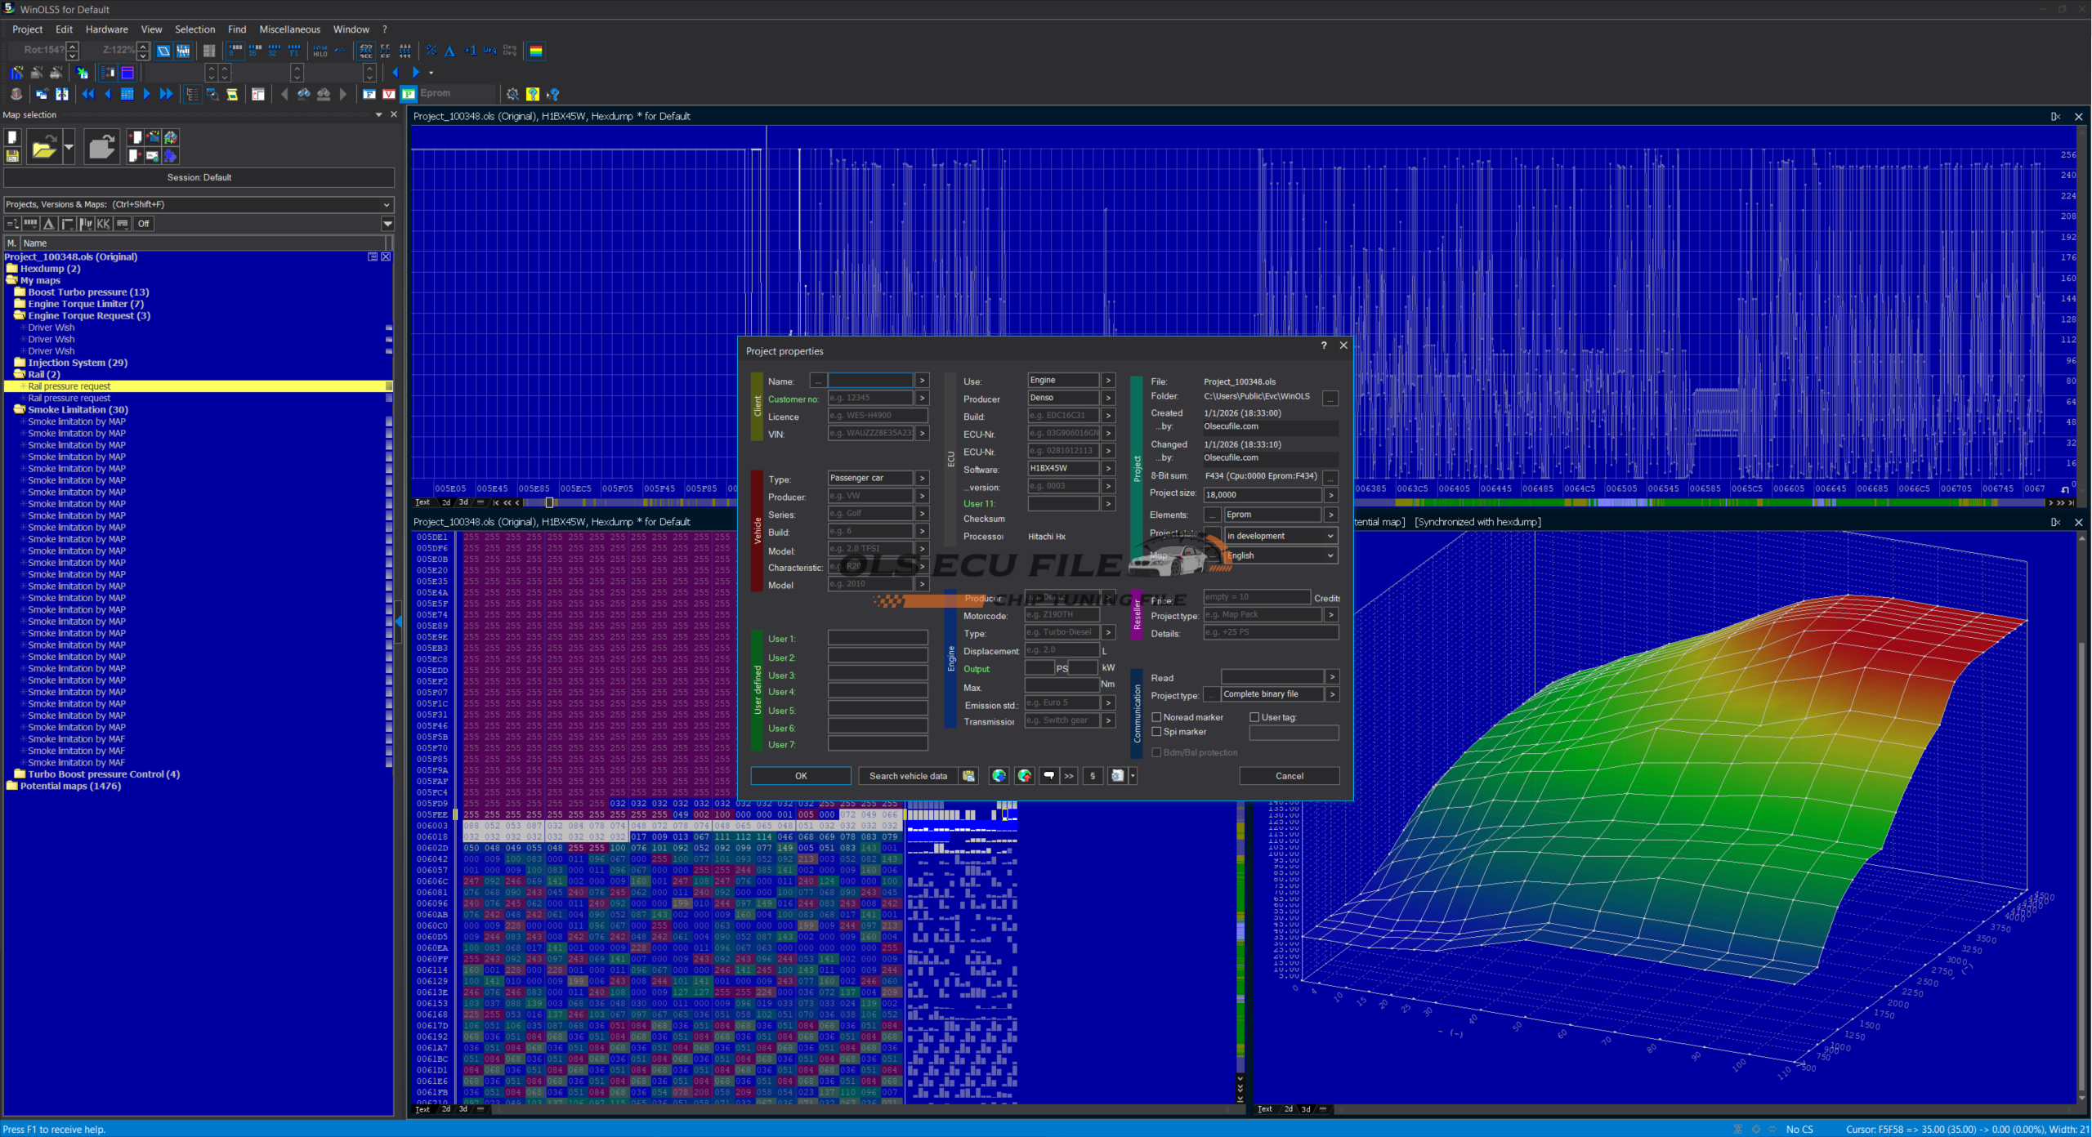
Task: Click the percent difference display icon
Action: (431, 51)
